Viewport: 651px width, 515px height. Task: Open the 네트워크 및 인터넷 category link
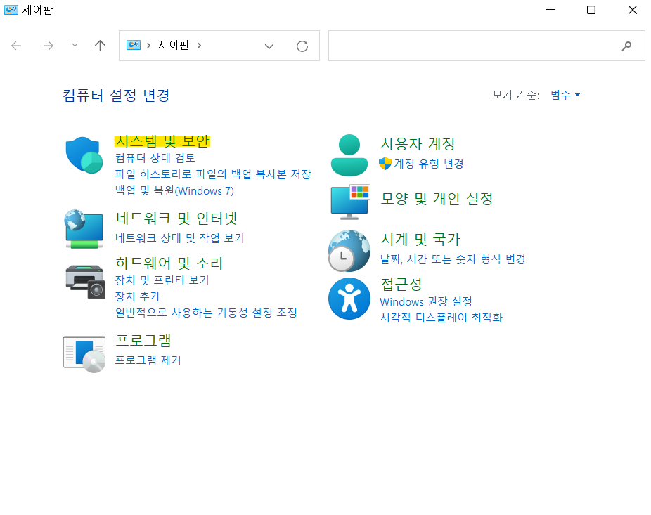[176, 219]
